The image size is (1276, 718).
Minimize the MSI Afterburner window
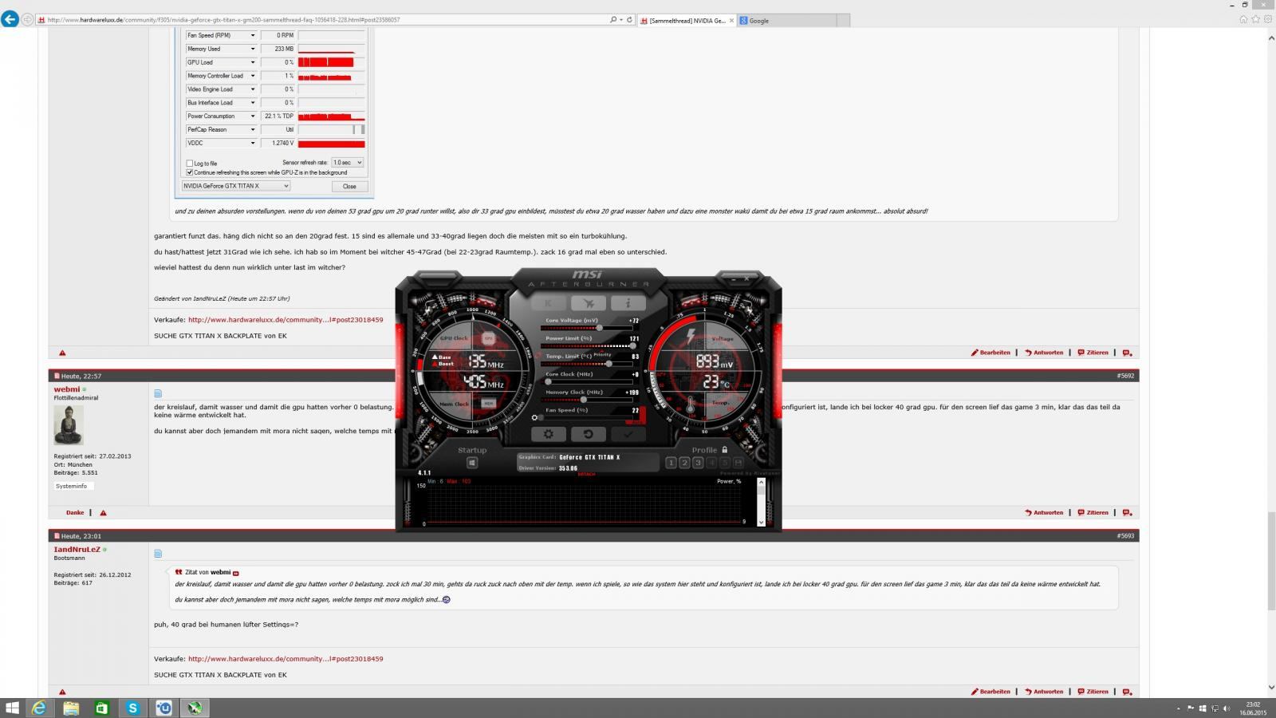pos(734,278)
